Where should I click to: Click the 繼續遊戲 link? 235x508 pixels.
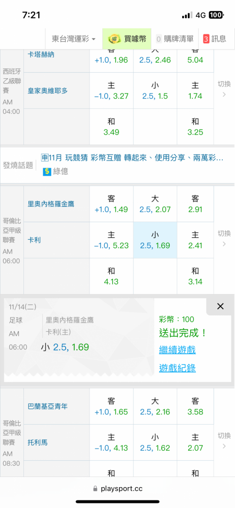[177, 350]
